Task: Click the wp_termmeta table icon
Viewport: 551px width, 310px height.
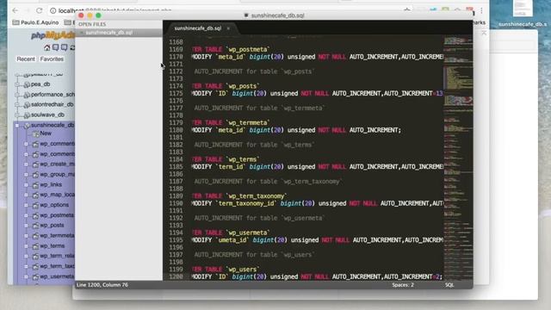Action: point(35,236)
